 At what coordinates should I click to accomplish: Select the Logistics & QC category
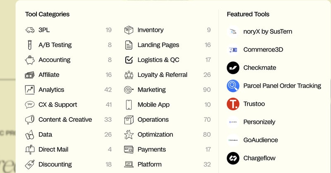coord(158,60)
